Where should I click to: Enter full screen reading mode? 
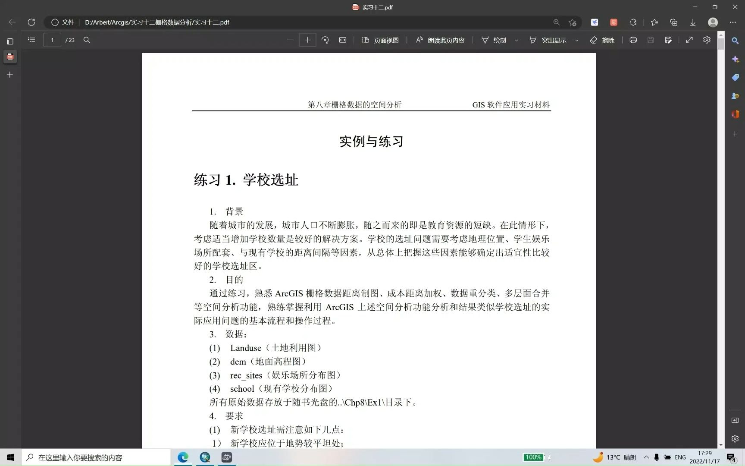point(689,40)
